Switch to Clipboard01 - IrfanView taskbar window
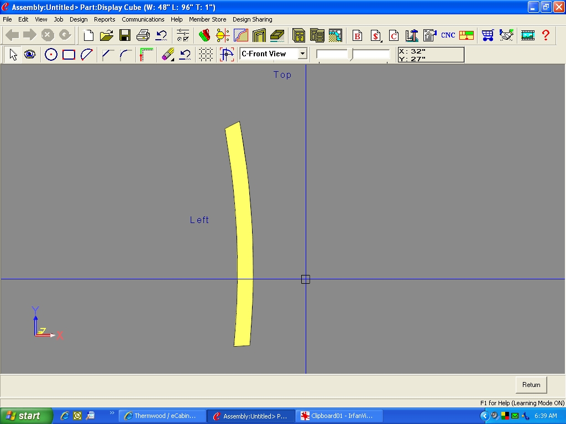 pos(339,416)
